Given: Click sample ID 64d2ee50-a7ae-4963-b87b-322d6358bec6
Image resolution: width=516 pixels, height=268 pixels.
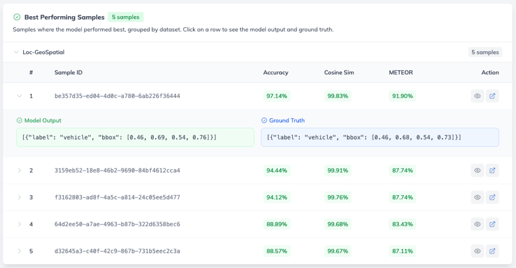Looking at the screenshot, I should [x=117, y=224].
